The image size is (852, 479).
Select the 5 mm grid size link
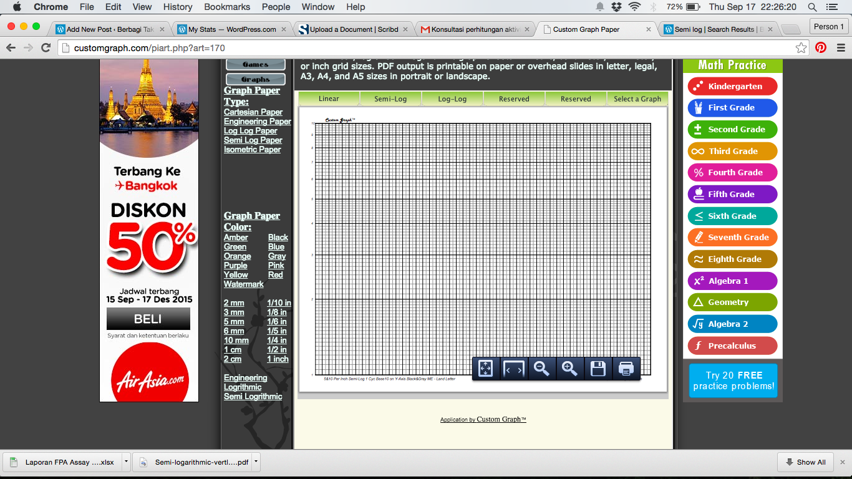click(234, 322)
